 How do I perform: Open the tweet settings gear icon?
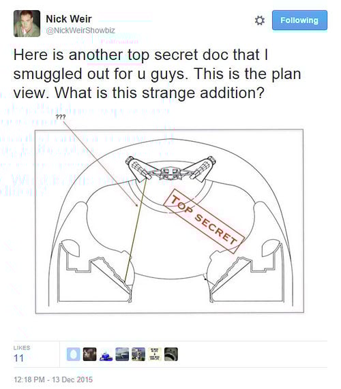point(260,20)
